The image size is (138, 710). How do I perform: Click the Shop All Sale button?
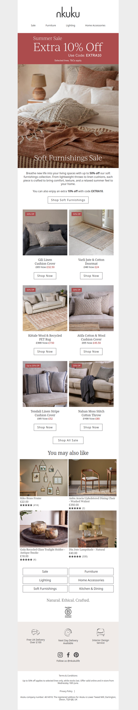point(68,440)
